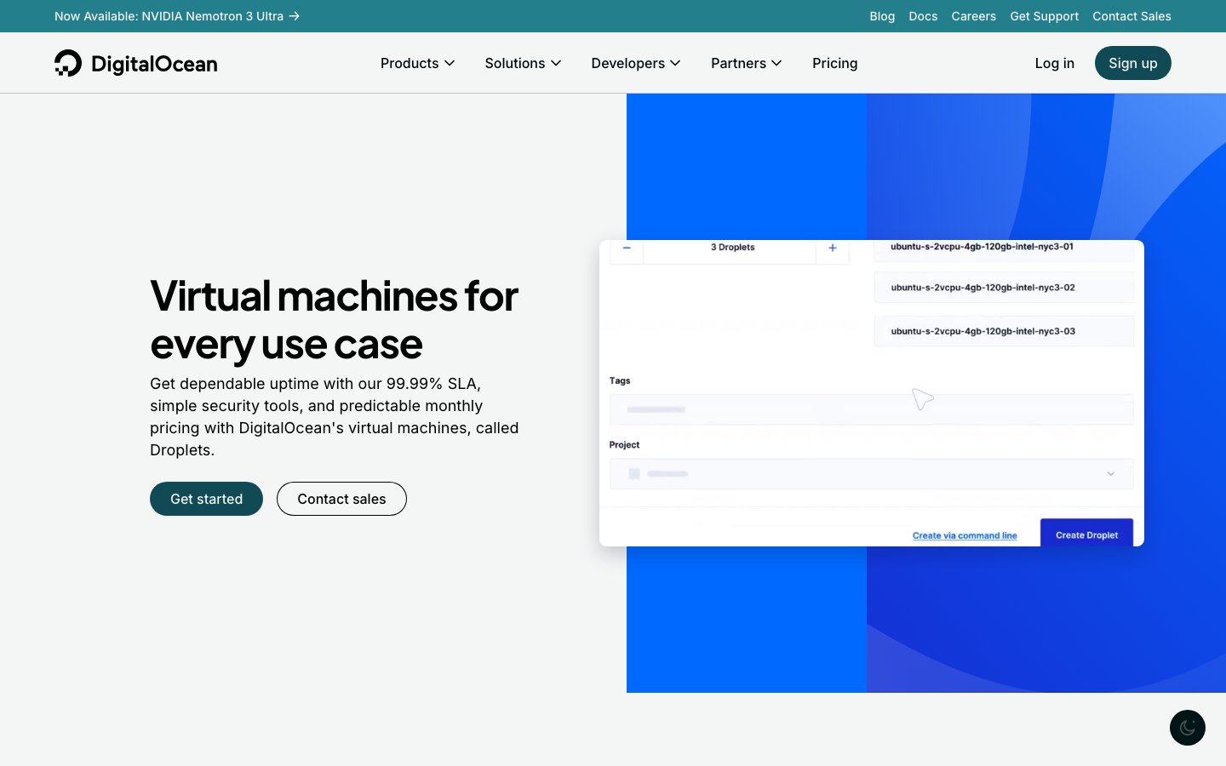Screen dimensions: 1226x766
Task: Open Contact Sales in top bar
Action: 1131,16
